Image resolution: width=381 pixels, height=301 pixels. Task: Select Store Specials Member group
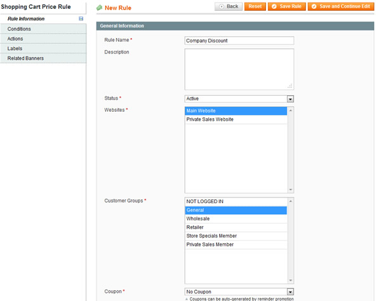tap(236, 236)
